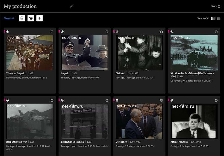This screenshot has height=156, width=224.
Task: Open the Civil war title link
Action: [120, 73]
